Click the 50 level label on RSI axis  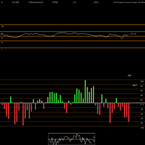[x=2, y=38]
